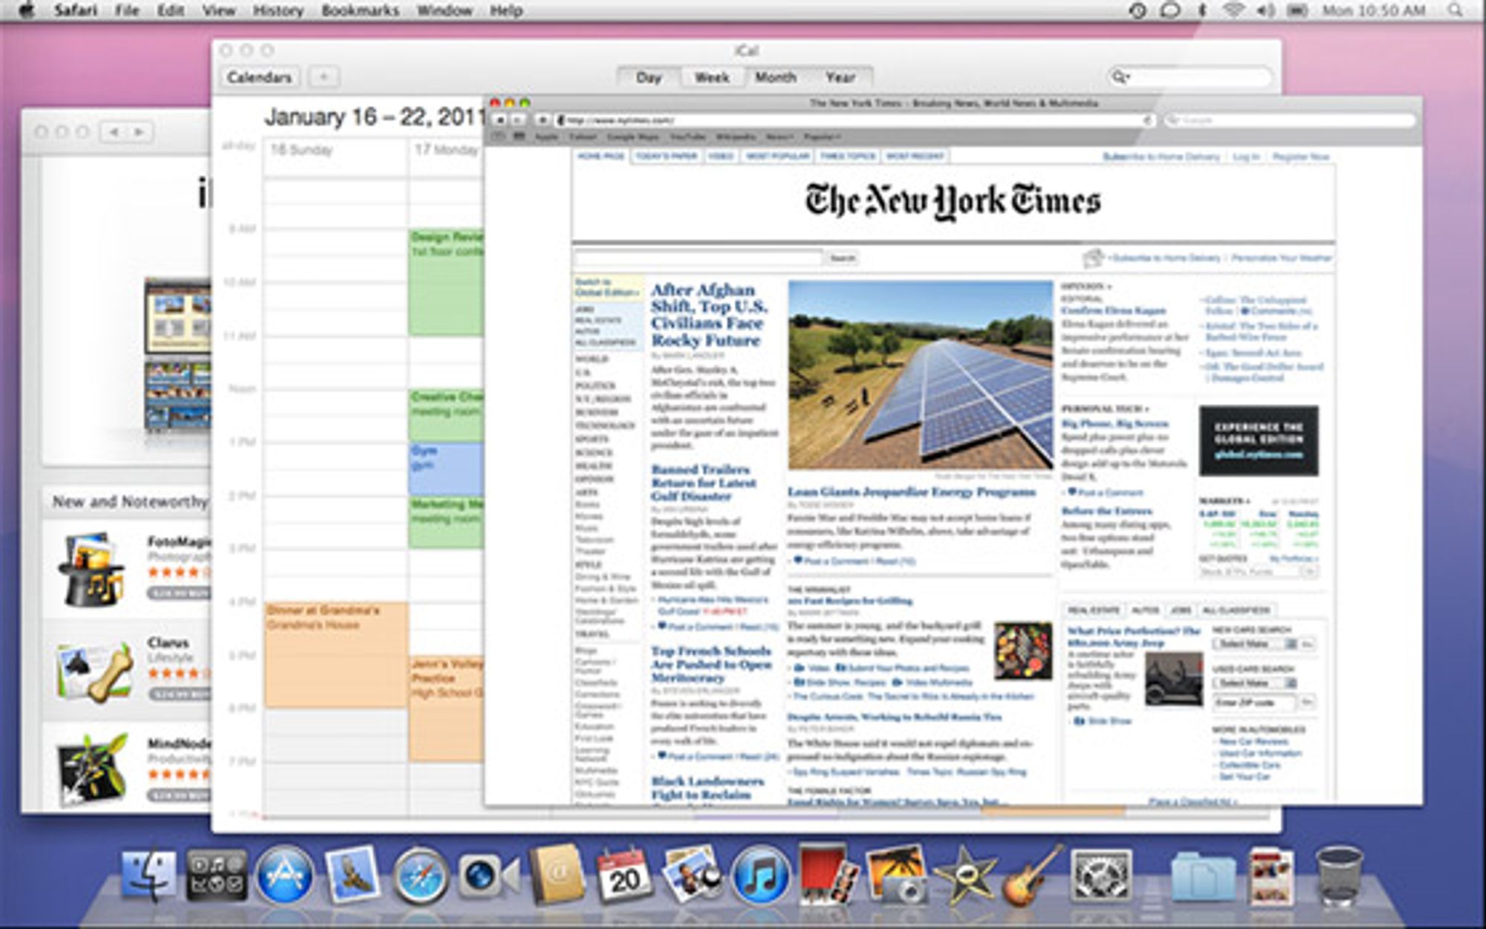Click the Calendars button in iCal
Image resolution: width=1486 pixels, height=929 pixels.
click(259, 77)
